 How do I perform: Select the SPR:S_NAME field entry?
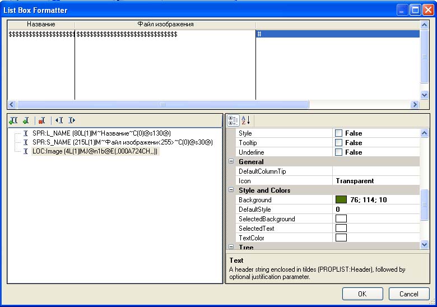point(122,142)
